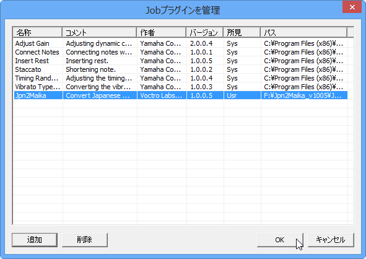
Task: Select the Connect Notes plugin row
Action: tap(180, 52)
